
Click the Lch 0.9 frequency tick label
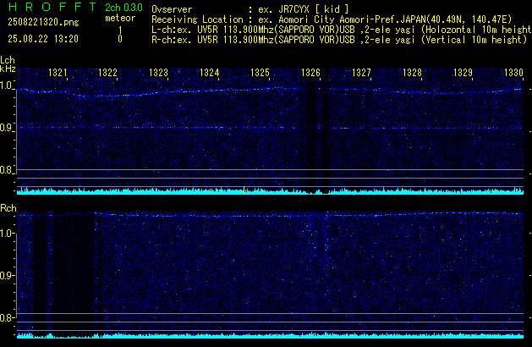(x=7, y=128)
